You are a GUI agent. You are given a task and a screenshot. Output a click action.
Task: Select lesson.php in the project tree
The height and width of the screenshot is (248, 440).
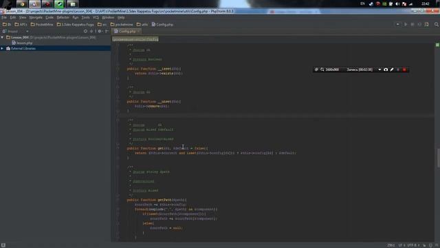tap(22, 43)
